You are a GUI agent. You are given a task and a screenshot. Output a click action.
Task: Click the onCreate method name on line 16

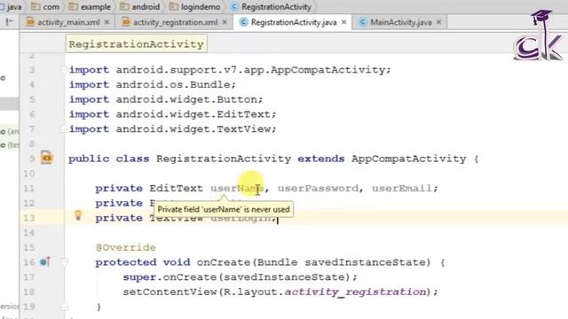click(x=223, y=262)
